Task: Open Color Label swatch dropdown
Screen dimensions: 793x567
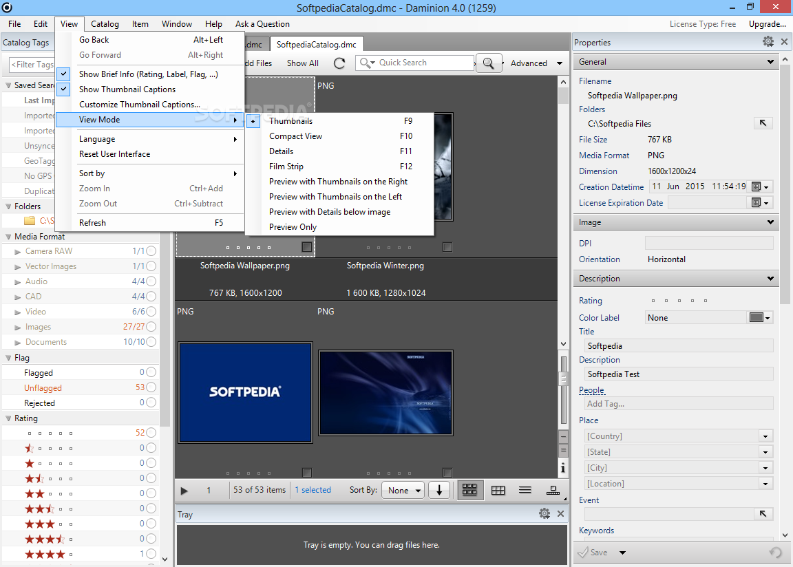Action: (760, 317)
